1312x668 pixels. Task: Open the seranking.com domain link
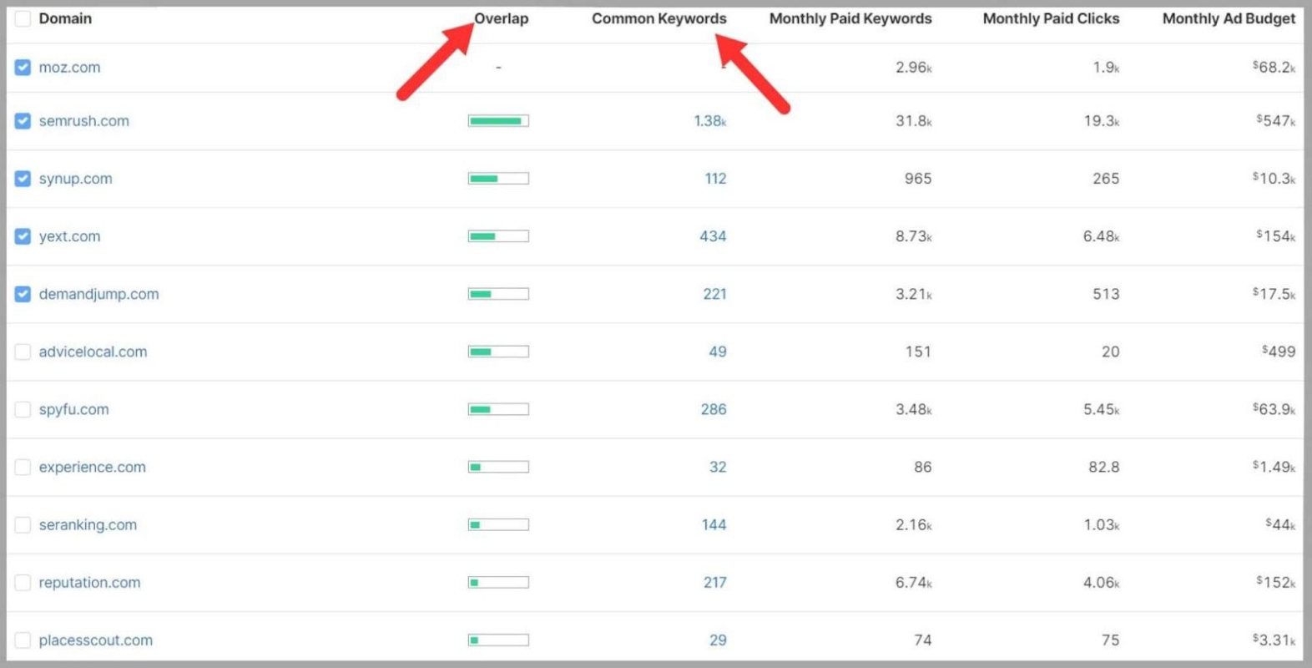point(88,524)
